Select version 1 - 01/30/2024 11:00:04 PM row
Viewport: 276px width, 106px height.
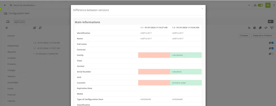(x=45, y=54)
